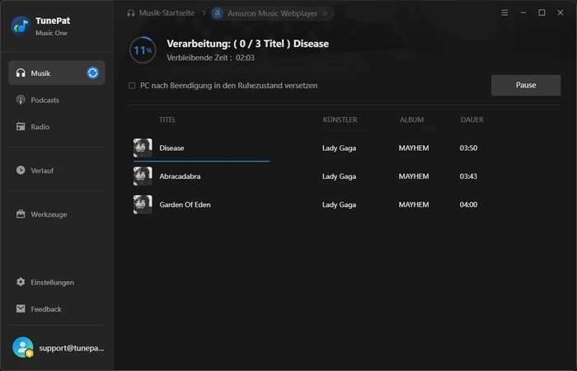Click the Verarbeitung status heading
The width and height of the screenshot is (577, 371).
point(247,44)
